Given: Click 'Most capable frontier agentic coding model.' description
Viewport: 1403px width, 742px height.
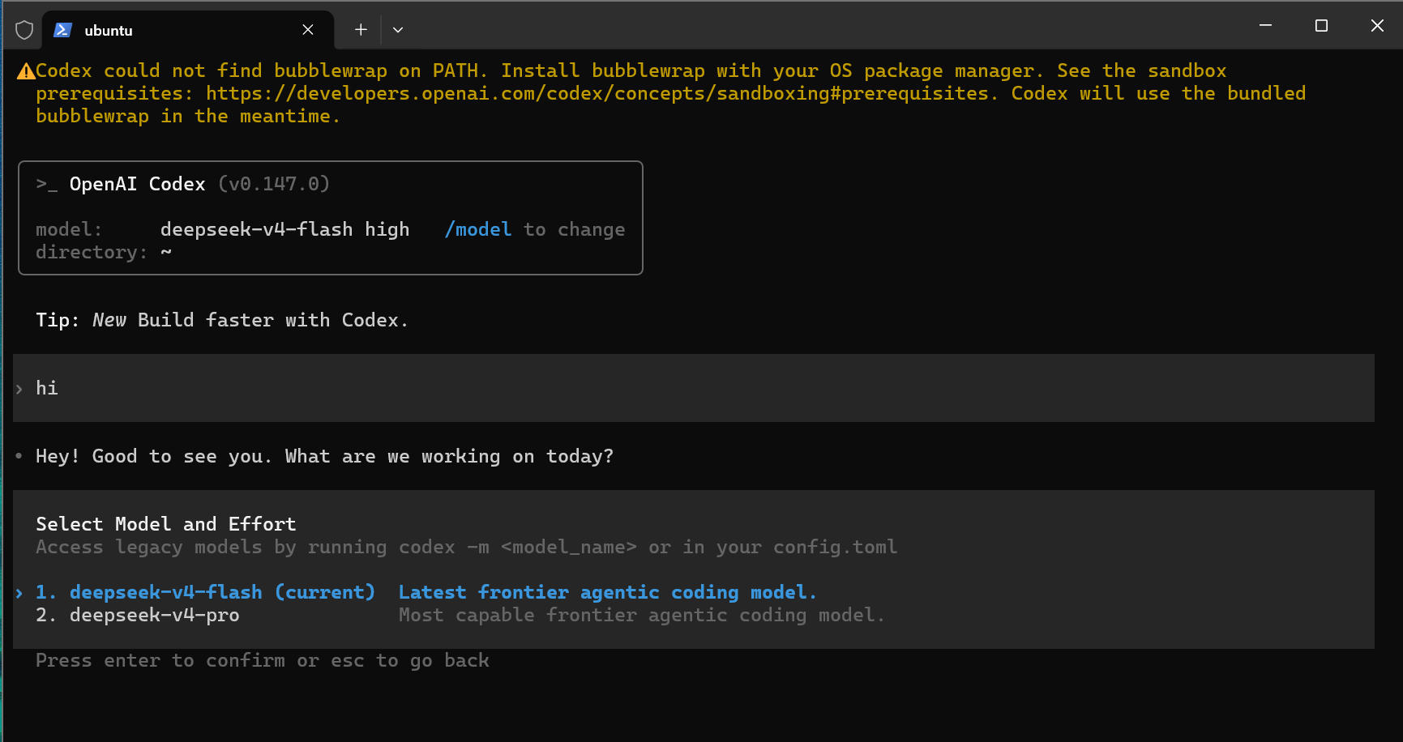Looking at the screenshot, I should 641,615.
